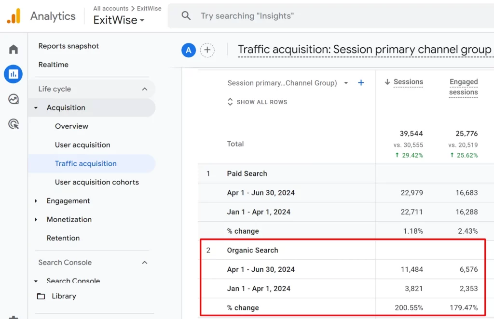Viewport: 494px width, 319px height.
Task: Collapse the Search Console section
Action: coord(144,262)
